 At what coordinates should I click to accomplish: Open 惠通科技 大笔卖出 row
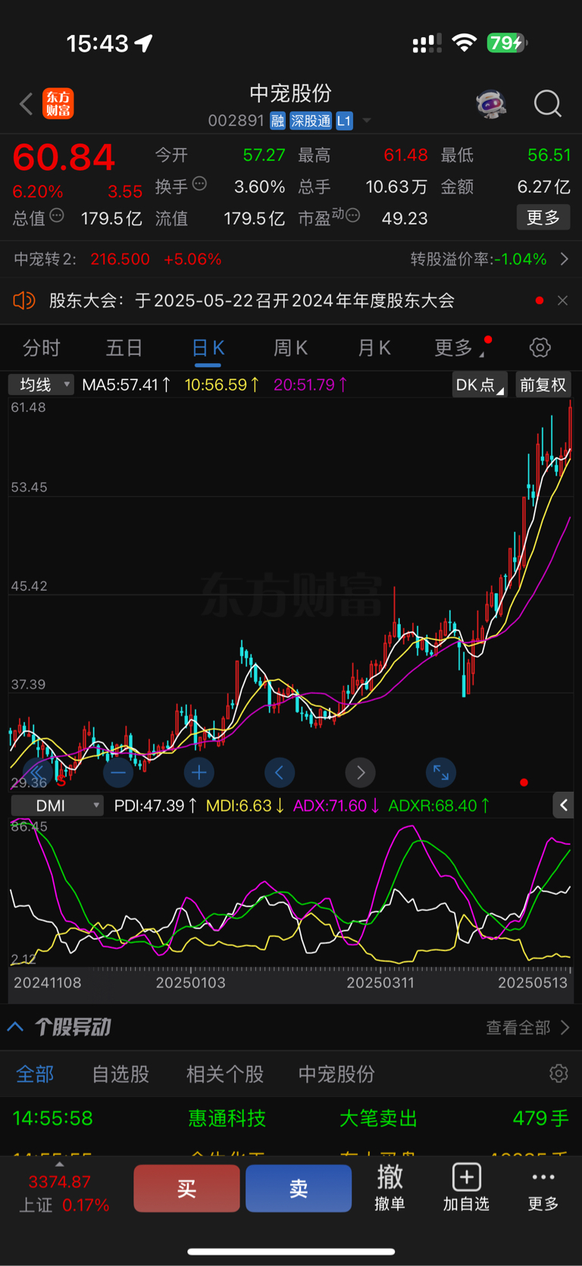point(291,1118)
